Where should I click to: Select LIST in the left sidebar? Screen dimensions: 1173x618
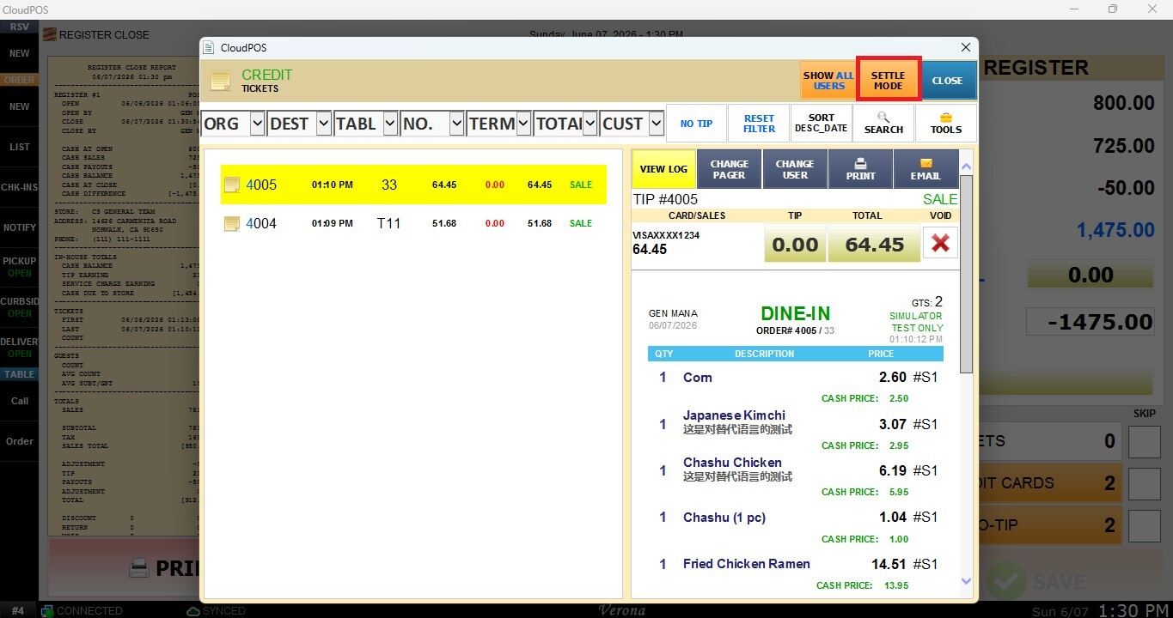19,147
